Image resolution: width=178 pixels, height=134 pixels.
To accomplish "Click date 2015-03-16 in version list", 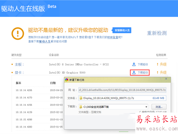I will (x=56, y=98).
